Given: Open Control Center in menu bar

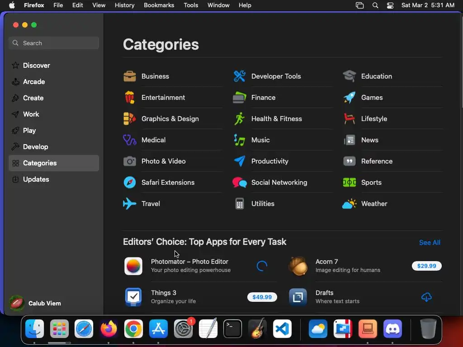Looking at the screenshot, I should (390, 5).
